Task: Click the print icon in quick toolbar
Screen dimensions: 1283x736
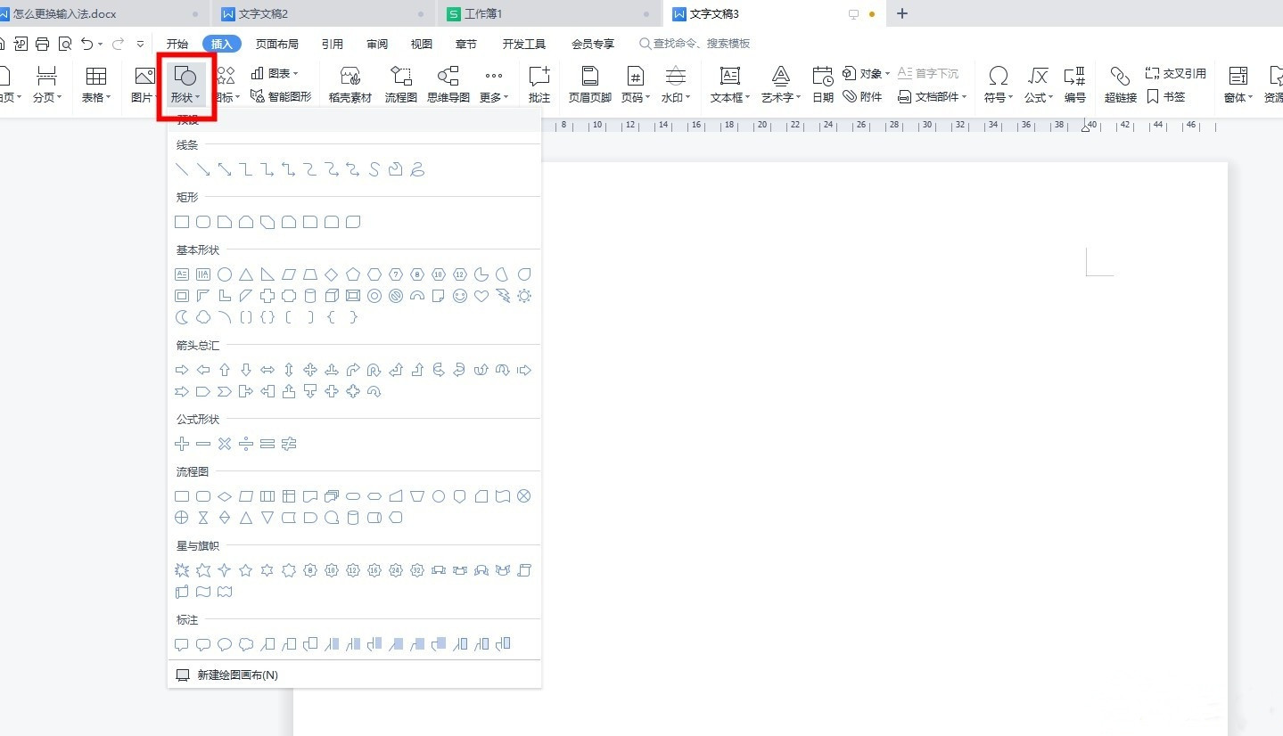Action: click(42, 44)
